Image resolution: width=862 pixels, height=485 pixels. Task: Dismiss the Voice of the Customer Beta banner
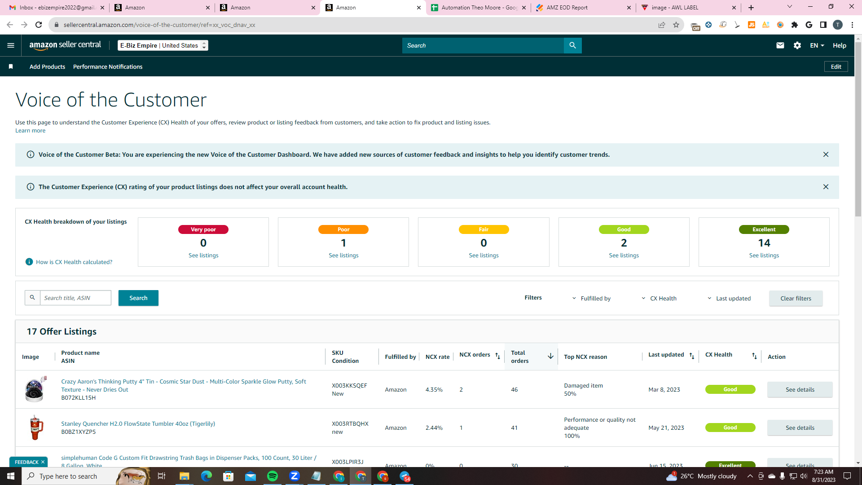(826, 154)
